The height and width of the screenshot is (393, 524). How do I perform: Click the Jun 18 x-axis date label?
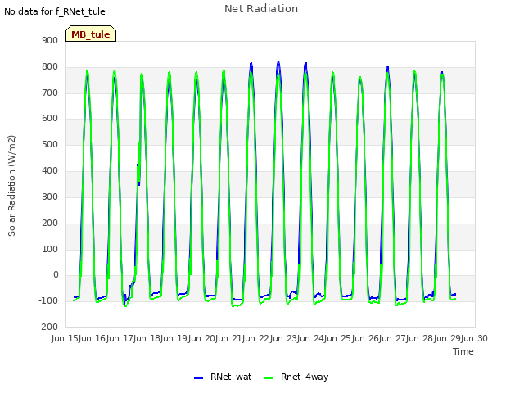coord(147,338)
